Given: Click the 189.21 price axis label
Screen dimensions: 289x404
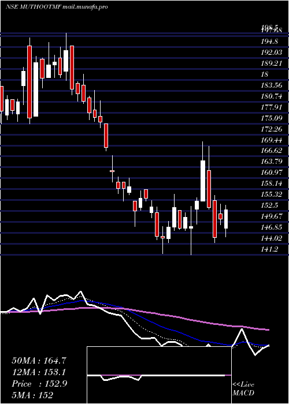Looking at the screenshot, I should point(272,63).
